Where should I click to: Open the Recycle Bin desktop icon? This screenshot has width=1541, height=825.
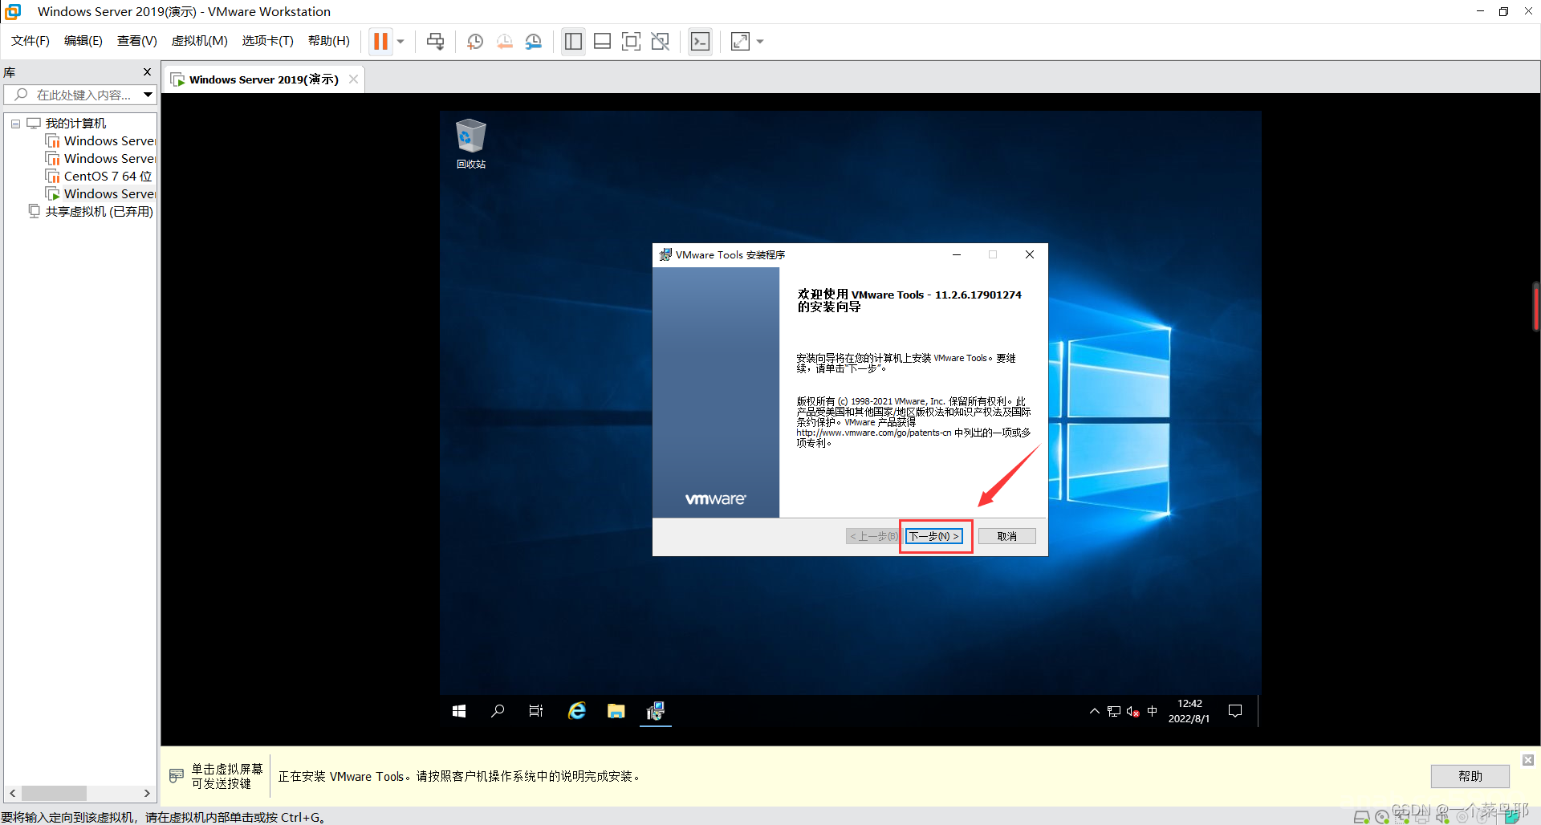471,144
